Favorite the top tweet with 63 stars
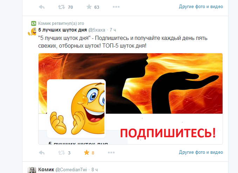 click(x=89, y=7)
